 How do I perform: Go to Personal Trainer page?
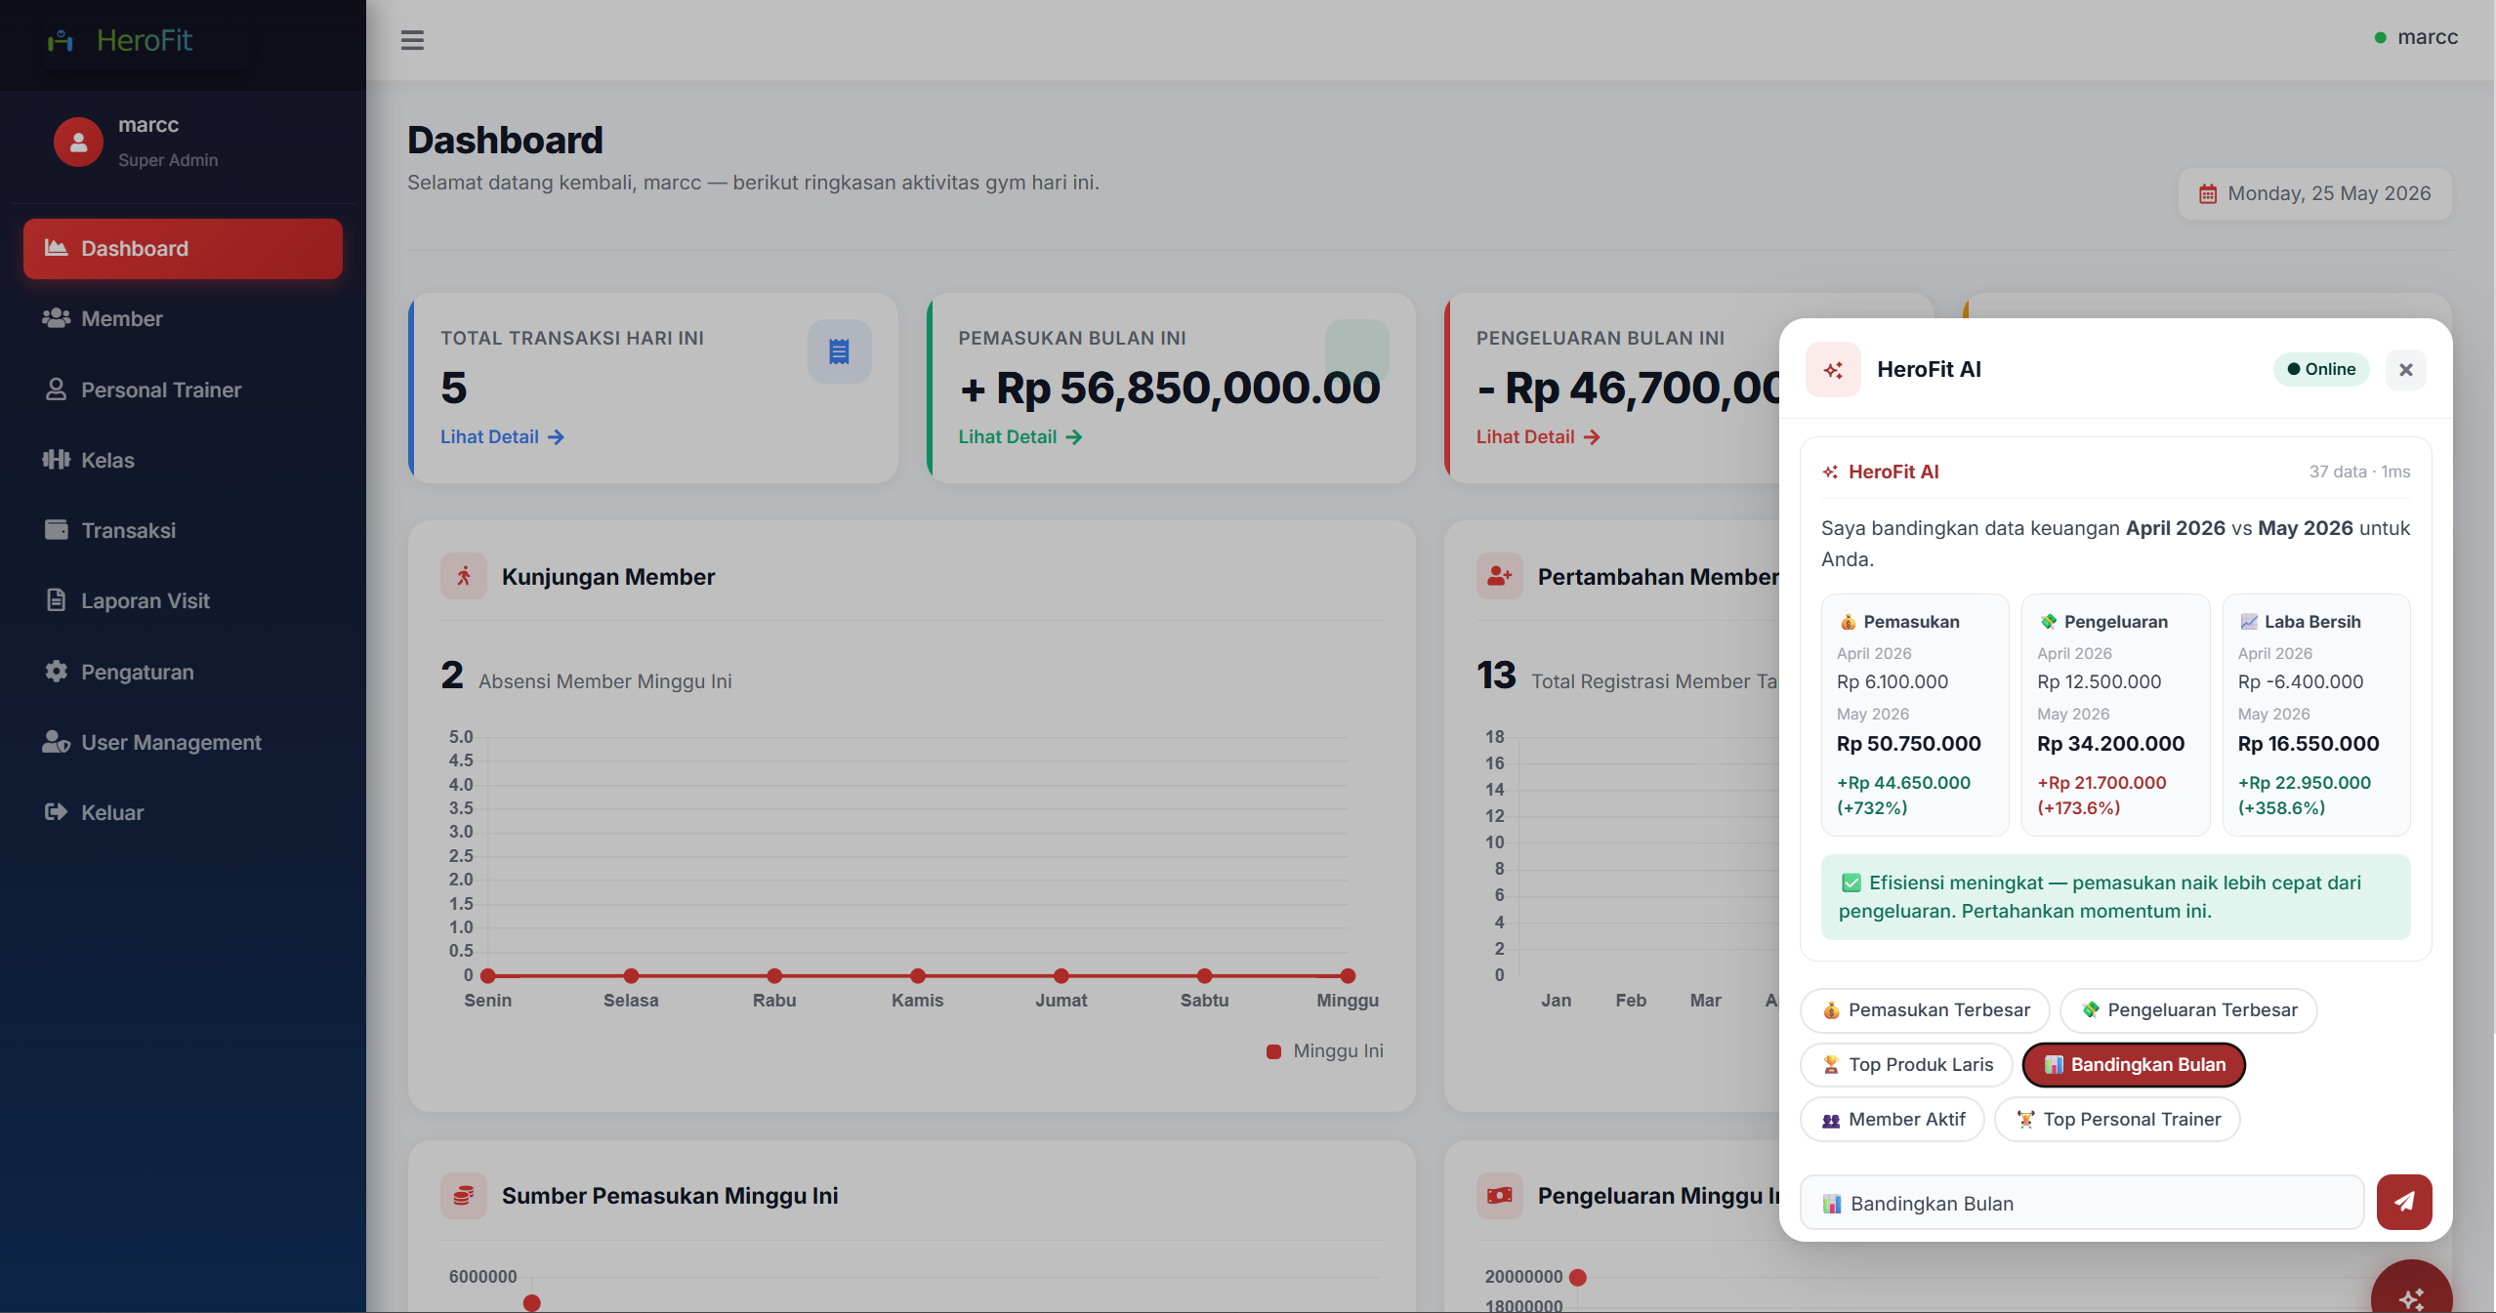pos(183,390)
